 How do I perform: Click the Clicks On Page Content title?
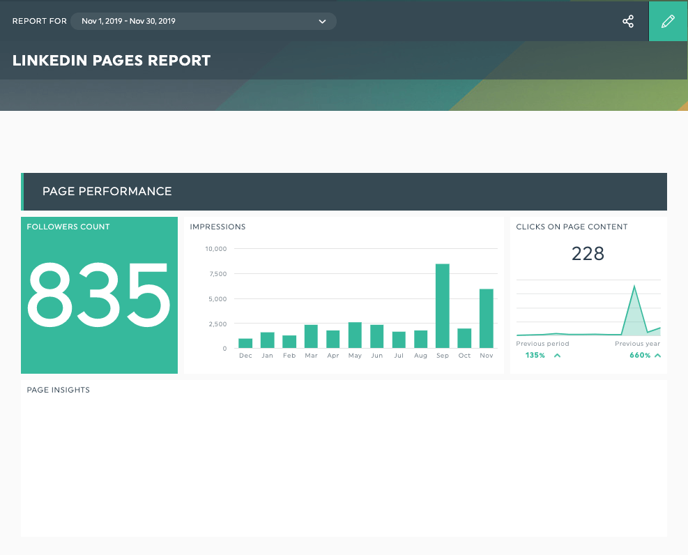[x=572, y=227]
